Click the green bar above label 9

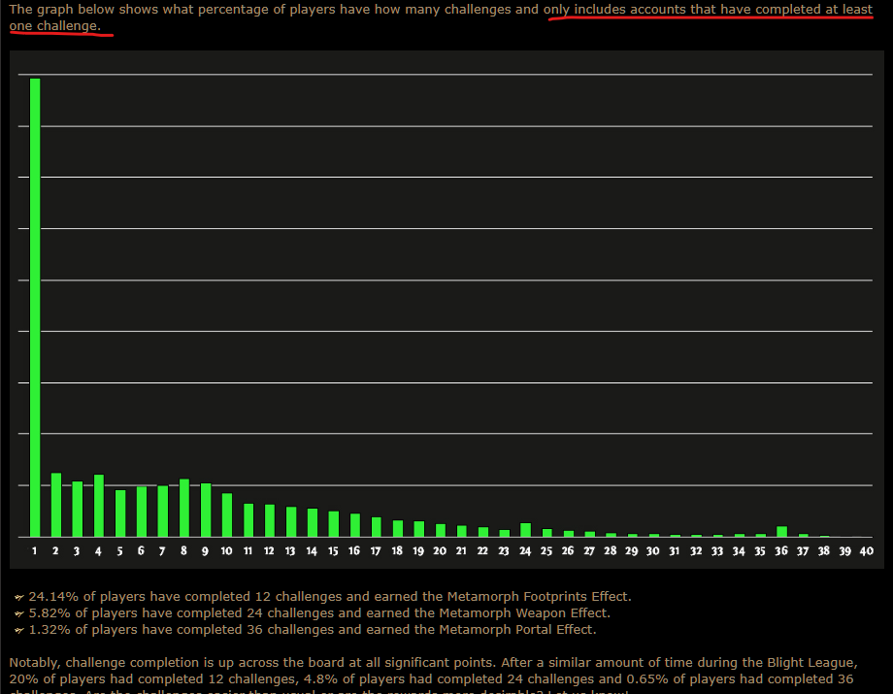click(206, 511)
